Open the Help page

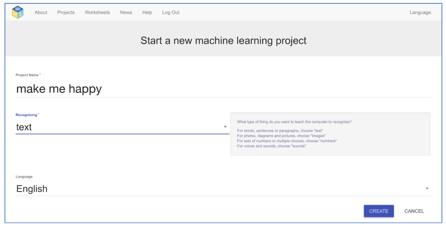147,13
